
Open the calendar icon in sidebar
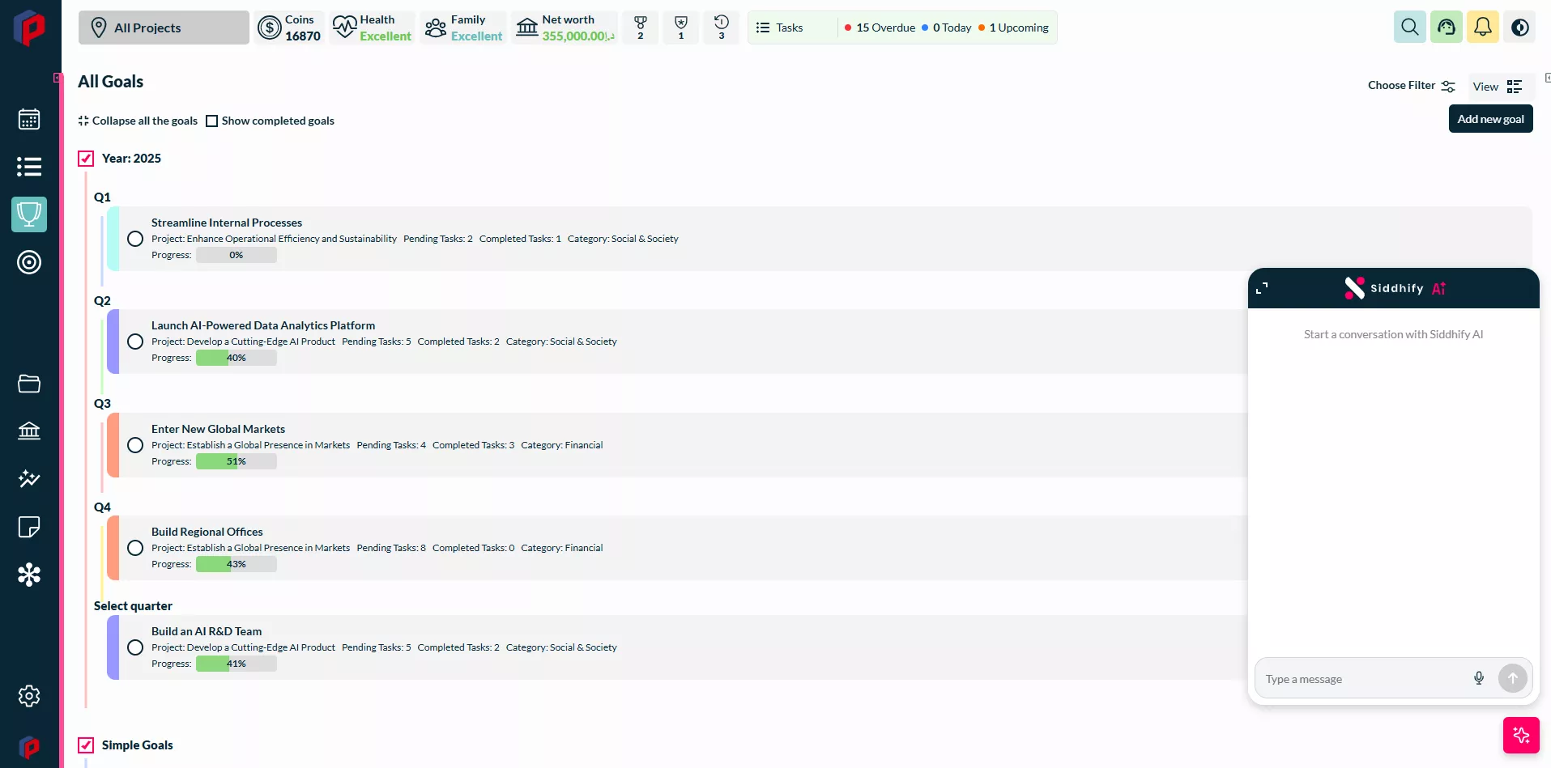29,120
